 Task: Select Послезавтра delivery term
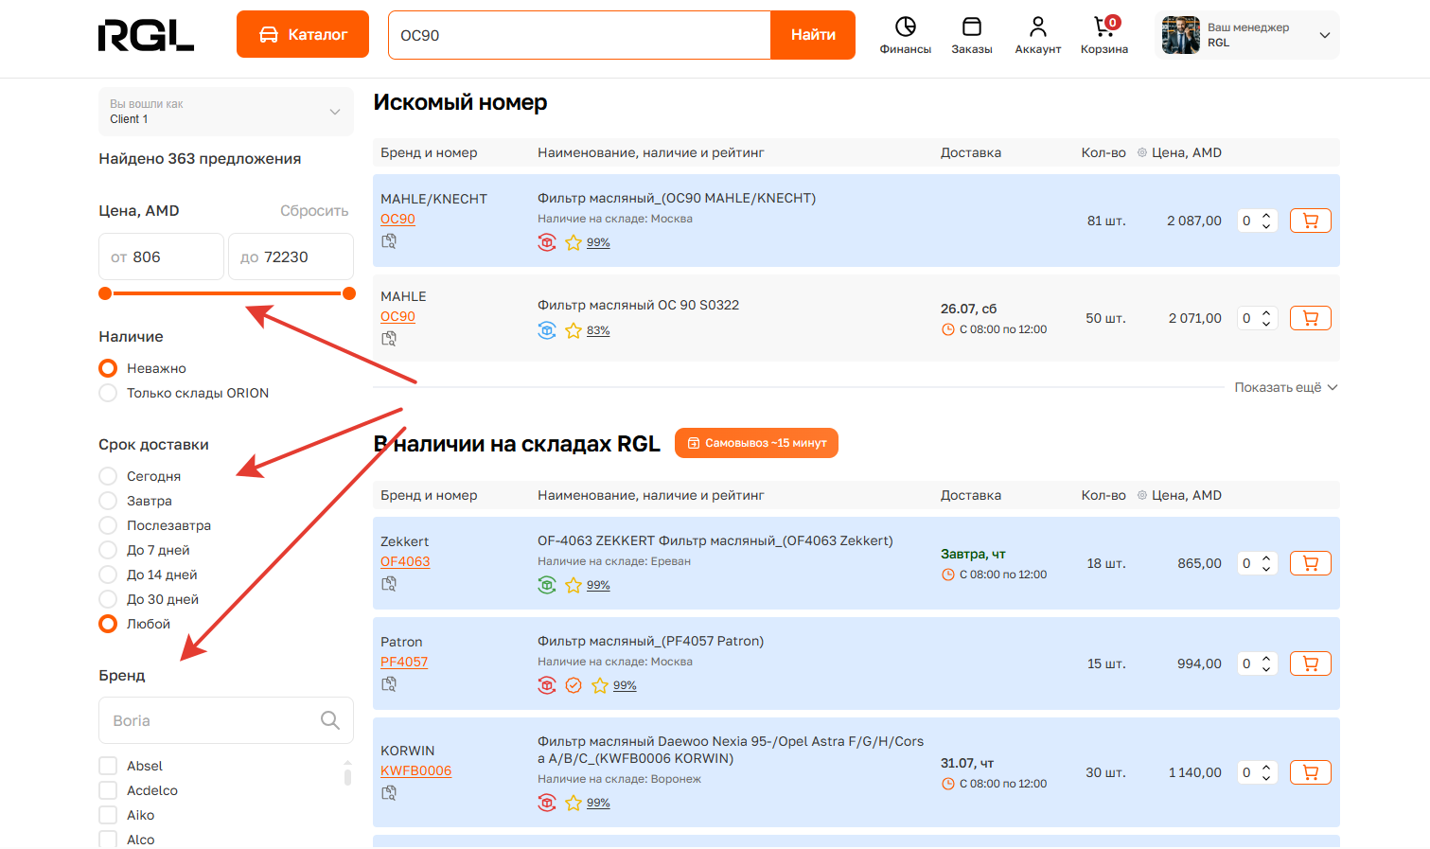point(108,525)
